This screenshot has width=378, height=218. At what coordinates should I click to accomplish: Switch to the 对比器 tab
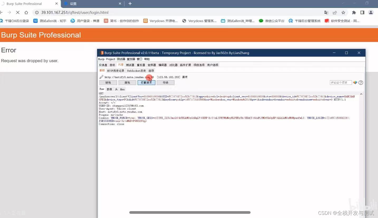(x=173, y=65)
